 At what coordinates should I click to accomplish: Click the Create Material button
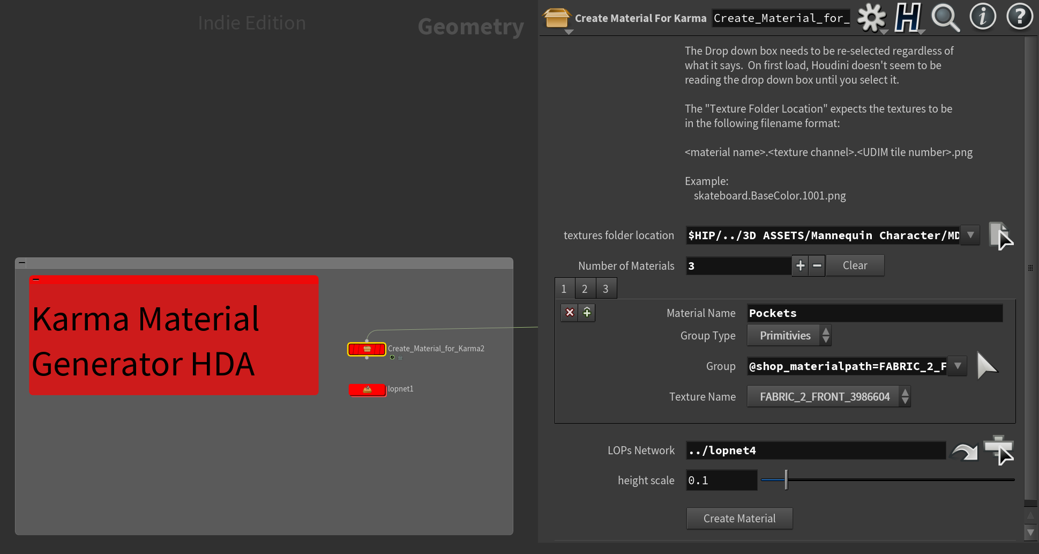[739, 519]
